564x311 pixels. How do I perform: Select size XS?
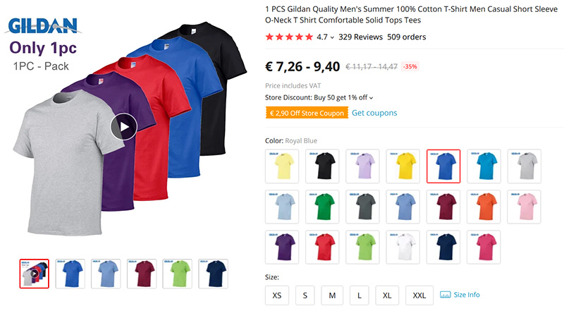(277, 295)
